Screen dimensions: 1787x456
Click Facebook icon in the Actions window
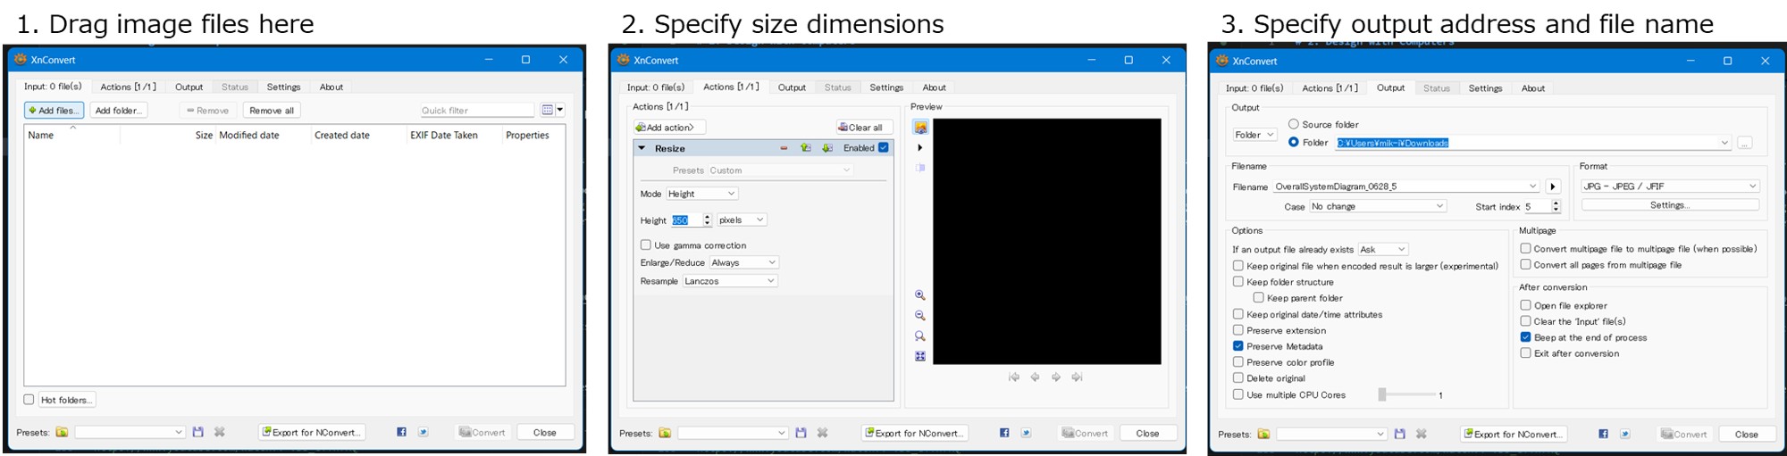tap(1004, 433)
